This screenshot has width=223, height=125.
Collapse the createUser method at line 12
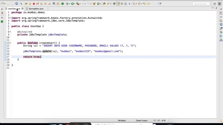[x=10, y=43]
